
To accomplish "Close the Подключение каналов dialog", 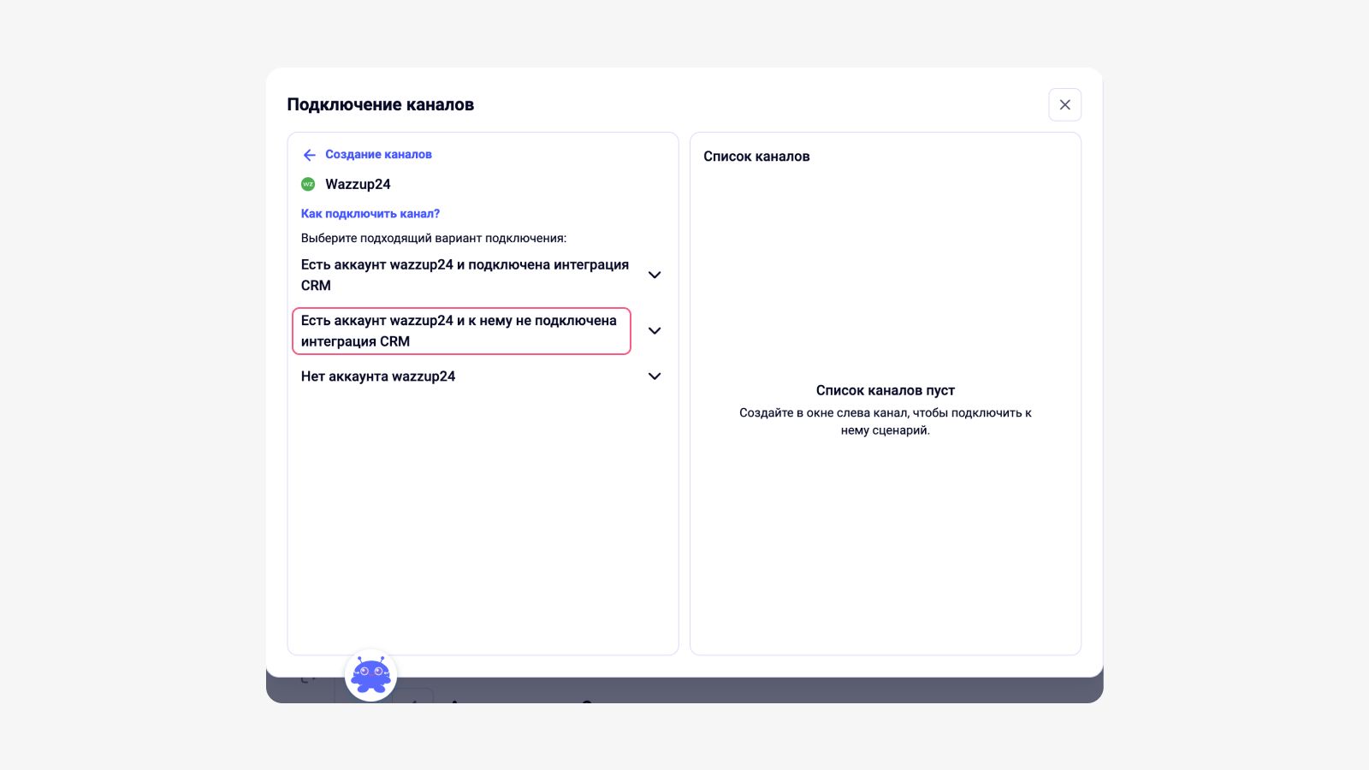I will coord(1064,104).
